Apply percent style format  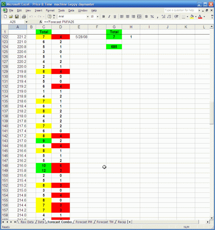pos(152,17)
